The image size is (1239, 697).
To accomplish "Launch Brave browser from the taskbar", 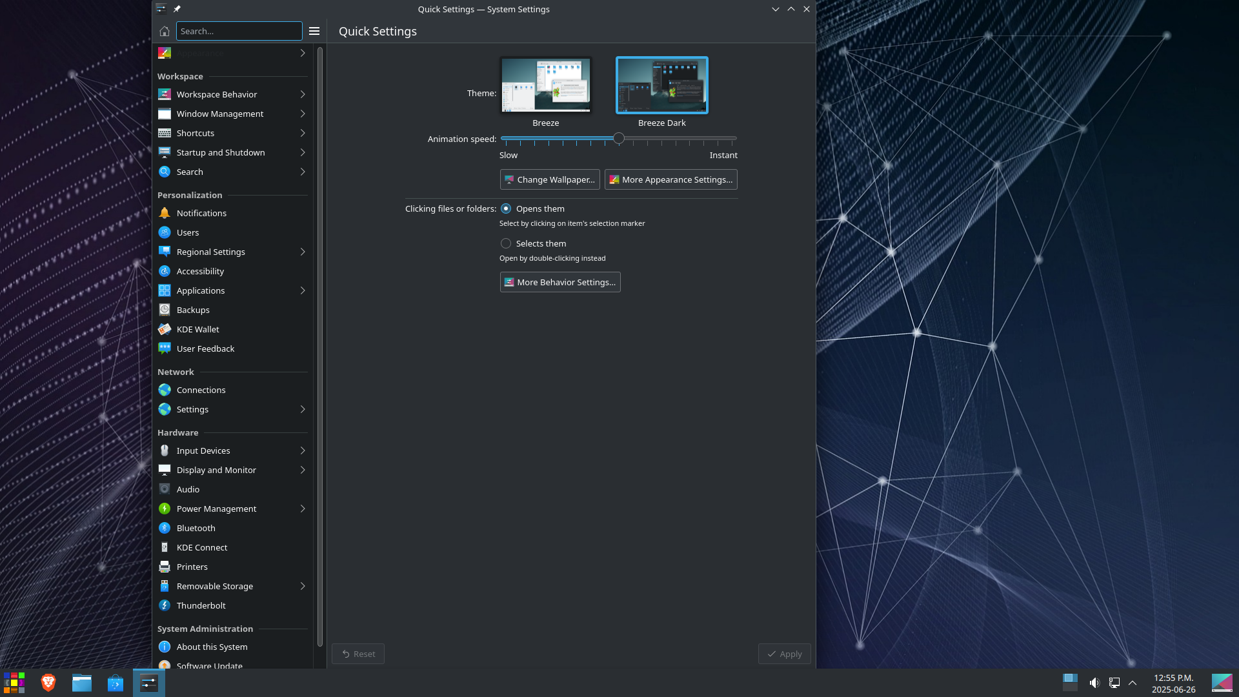I will coord(48,683).
